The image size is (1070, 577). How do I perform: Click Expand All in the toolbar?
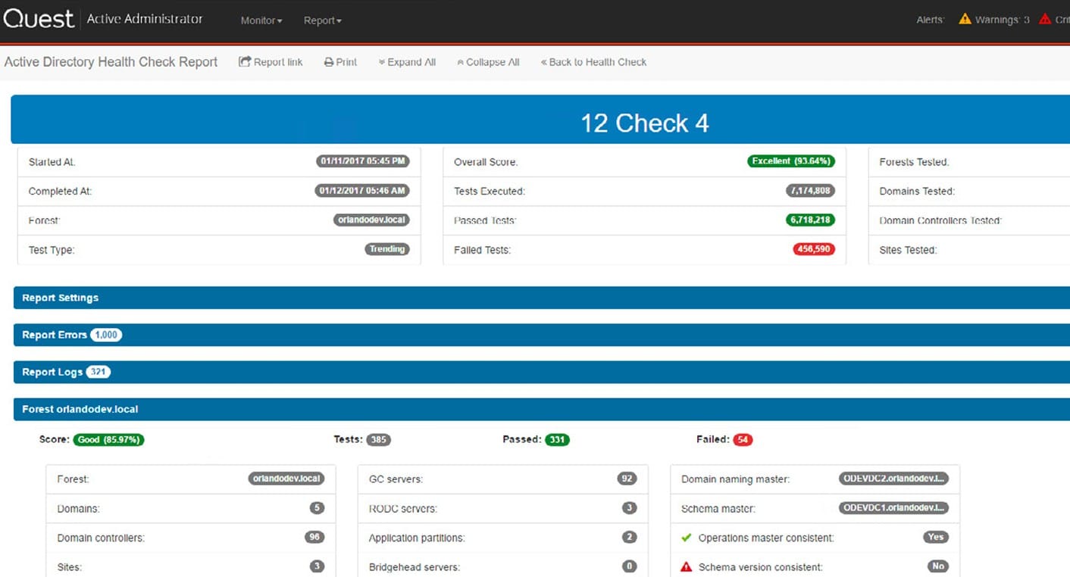pyautogui.click(x=407, y=62)
